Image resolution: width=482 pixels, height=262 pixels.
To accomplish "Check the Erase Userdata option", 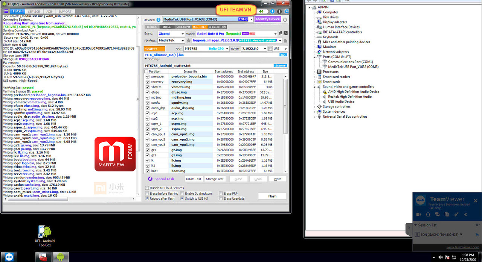I will tap(221, 198).
